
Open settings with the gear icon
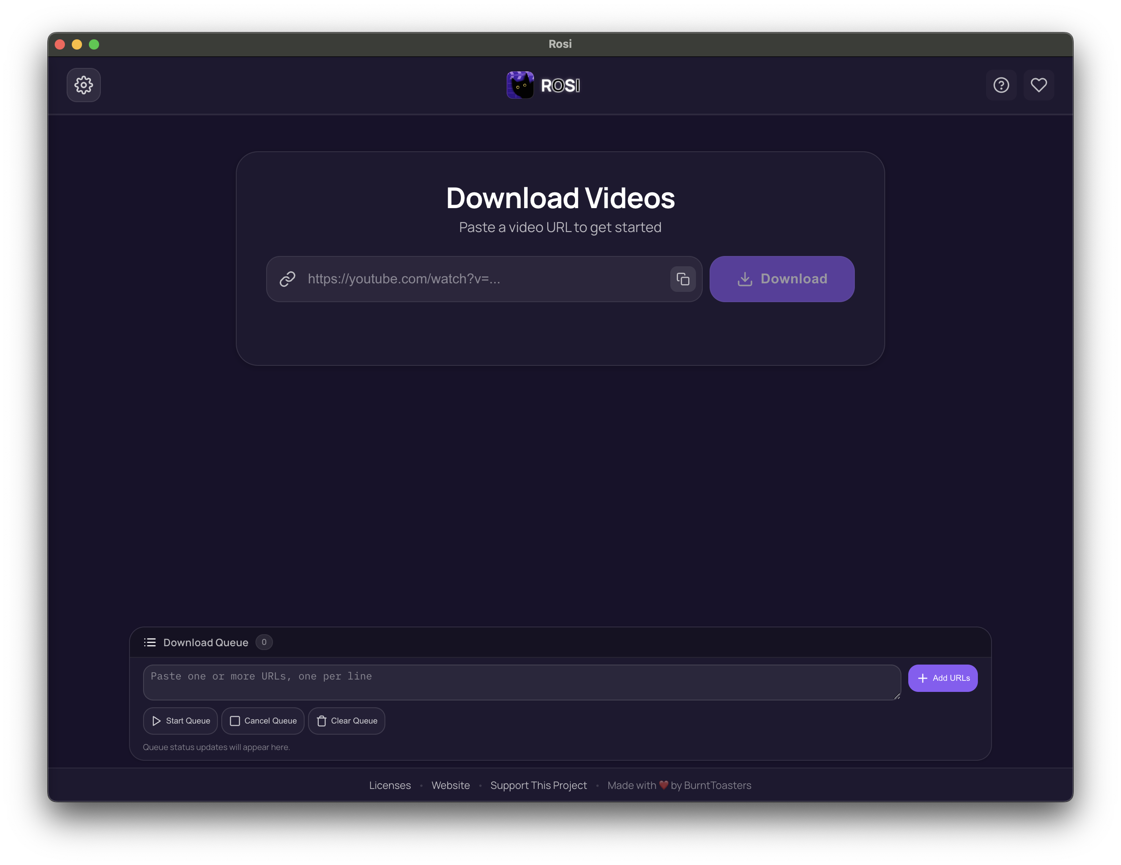[x=84, y=85]
